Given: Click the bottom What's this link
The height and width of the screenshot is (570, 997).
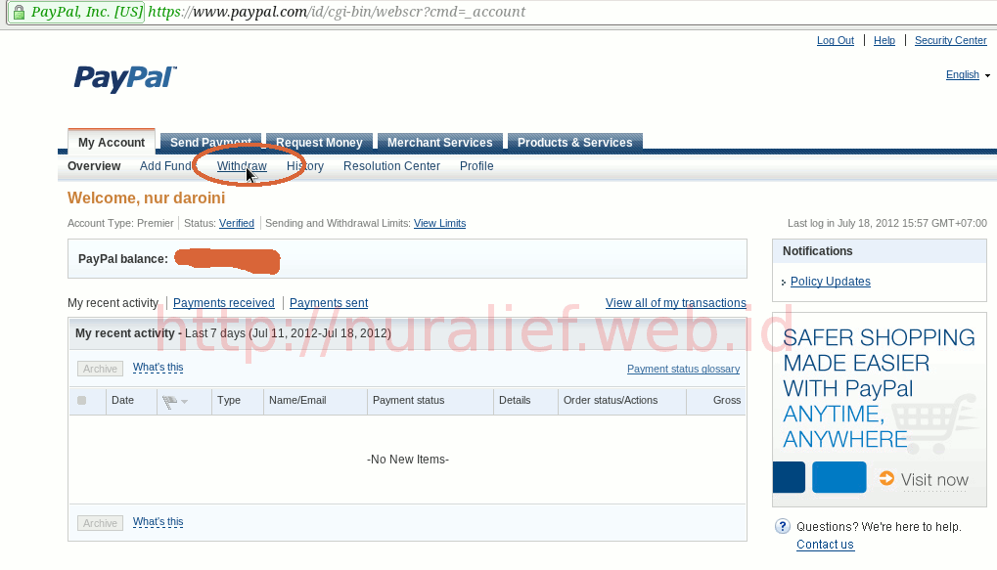Looking at the screenshot, I should pyautogui.click(x=158, y=522).
